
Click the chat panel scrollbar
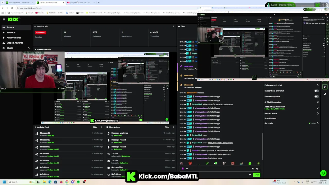click(262, 146)
